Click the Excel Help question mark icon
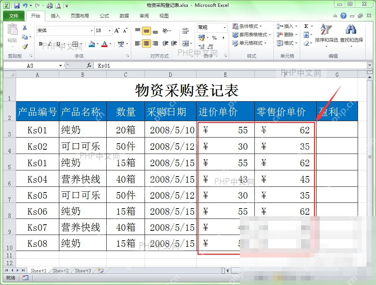 [343, 16]
